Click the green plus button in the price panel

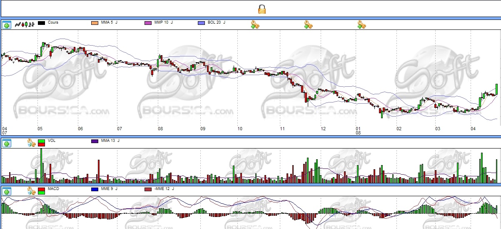[x=6, y=25]
